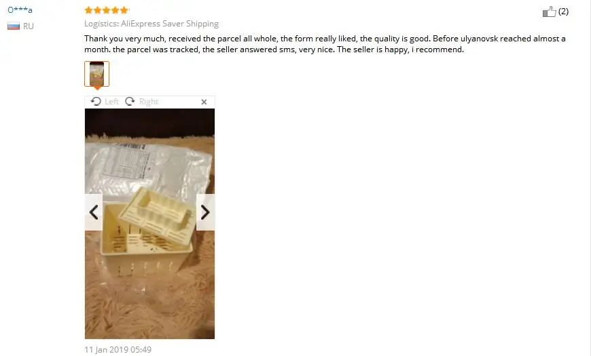This screenshot has height=356, width=591.
Task: Click the 11 Jan 2019 review date
Action: point(118,350)
